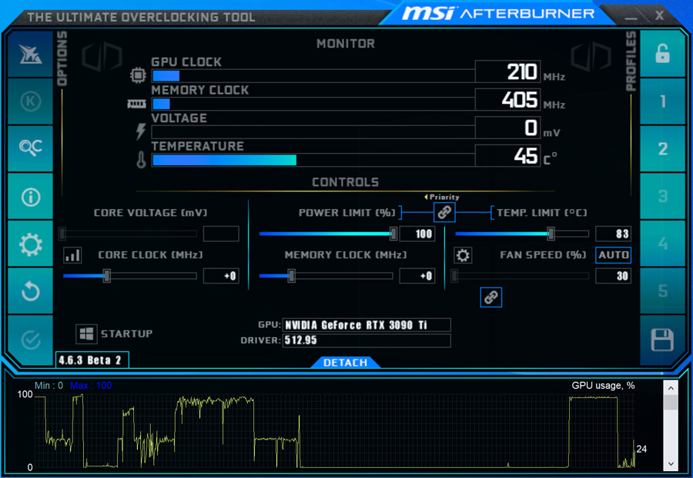This screenshot has height=478, width=693.
Task: Click the Temp Limit slider handle
Action: 551,234
